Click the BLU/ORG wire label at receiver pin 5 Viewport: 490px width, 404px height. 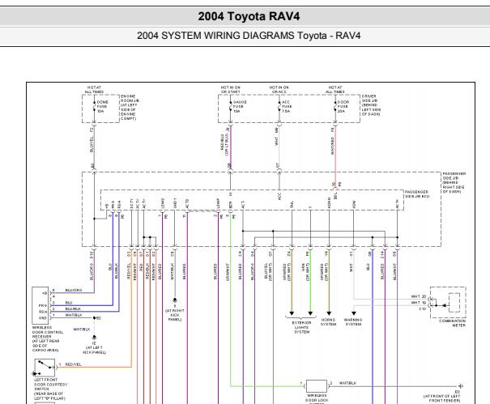(x=74, y=291)
